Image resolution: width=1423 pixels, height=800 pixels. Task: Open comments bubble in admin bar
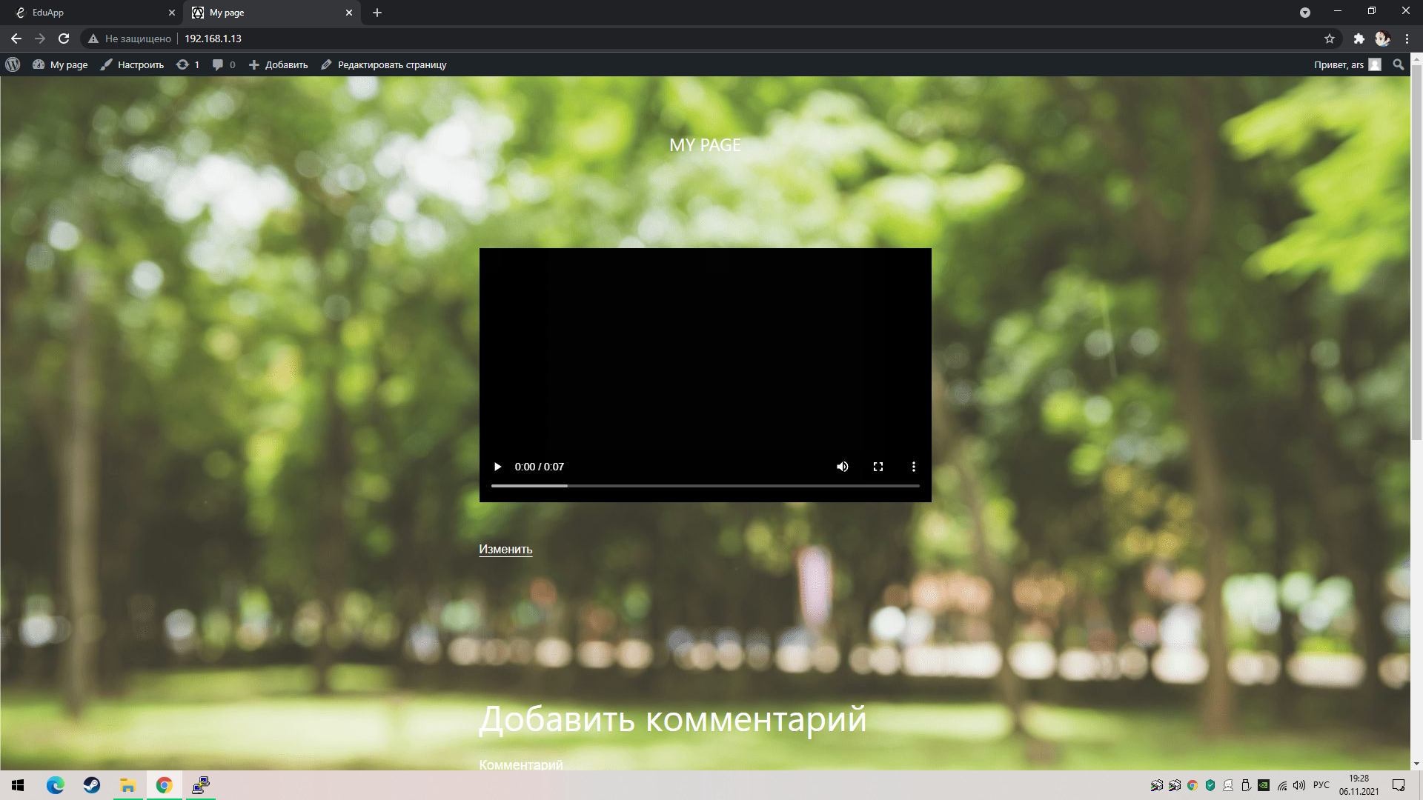click(x=223, y=65)
